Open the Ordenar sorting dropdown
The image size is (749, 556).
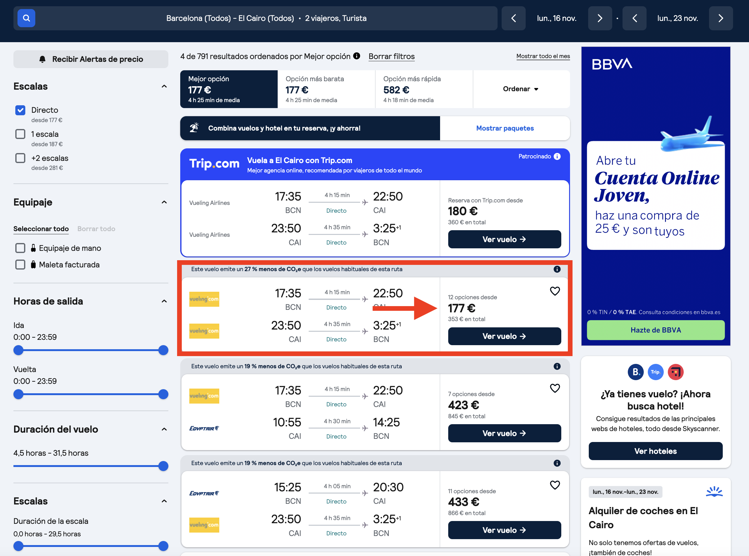pyautogui.click(x=521, y=89)
